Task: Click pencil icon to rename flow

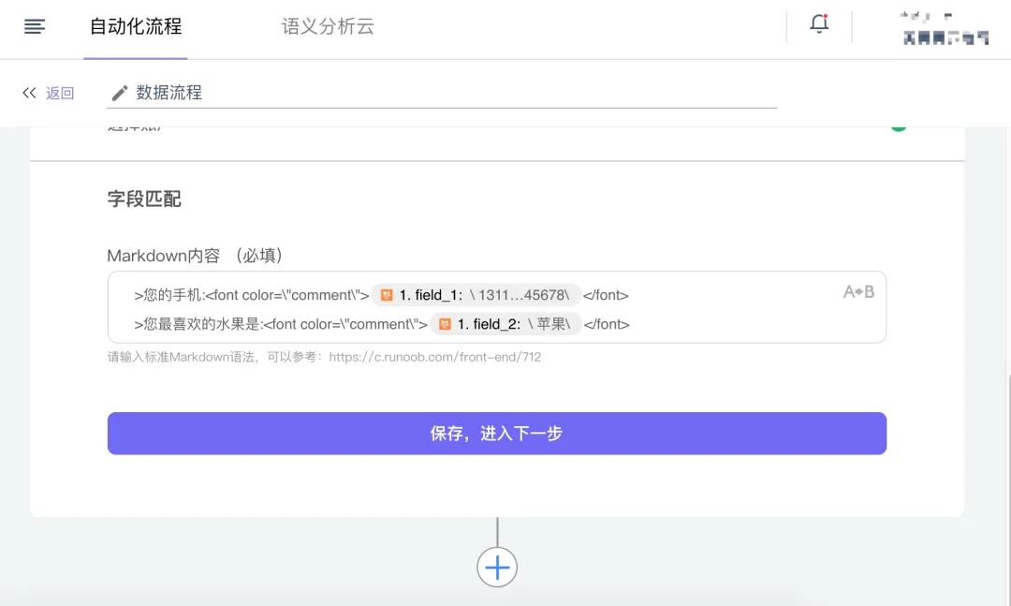Action: tap(120, 94)
